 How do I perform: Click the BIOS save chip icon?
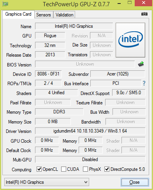tap(141, 64)
